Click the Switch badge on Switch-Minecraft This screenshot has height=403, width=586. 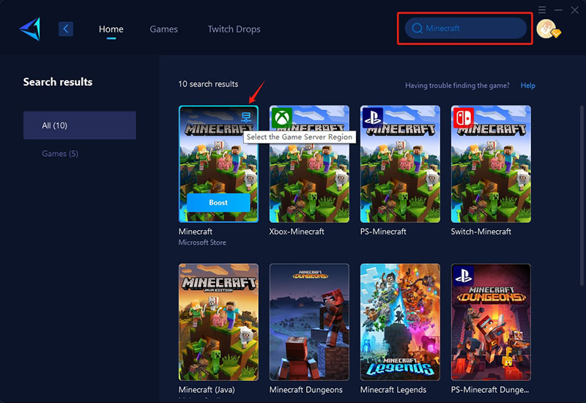[x=464, y=118]
